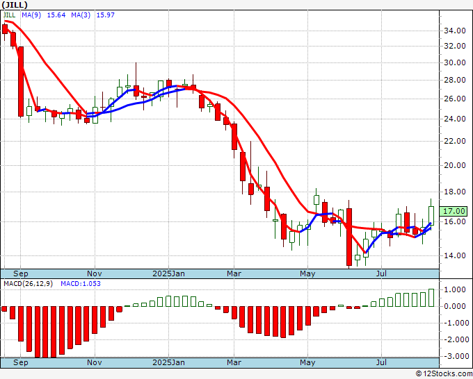Click Mar on the MACD time axis

(234, 362)
